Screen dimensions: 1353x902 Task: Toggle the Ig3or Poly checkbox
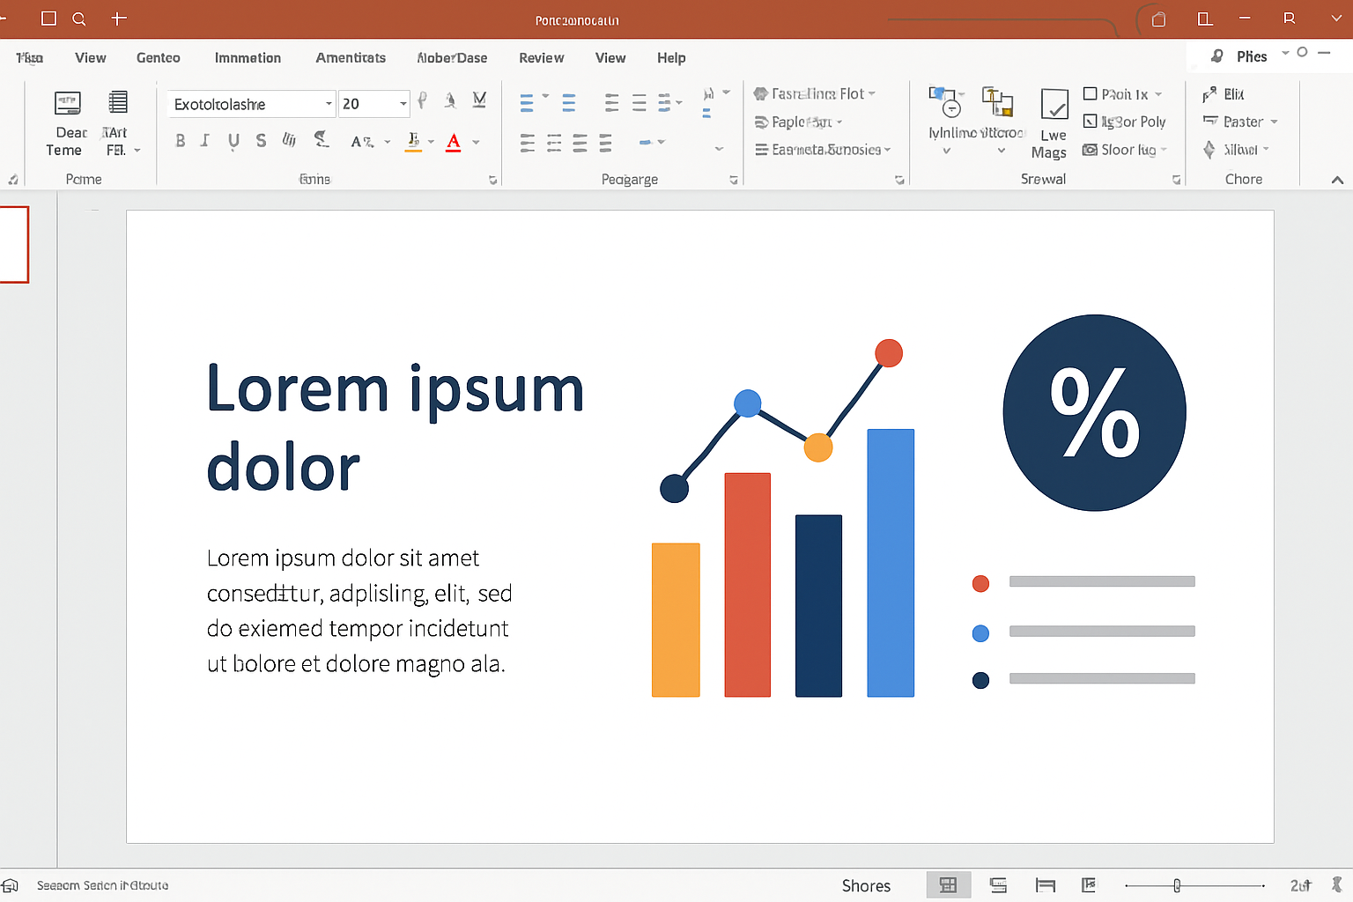[x=1091, y=122]
